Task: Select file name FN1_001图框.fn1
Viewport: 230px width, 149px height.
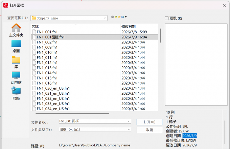Action: [x=51, y=37]
